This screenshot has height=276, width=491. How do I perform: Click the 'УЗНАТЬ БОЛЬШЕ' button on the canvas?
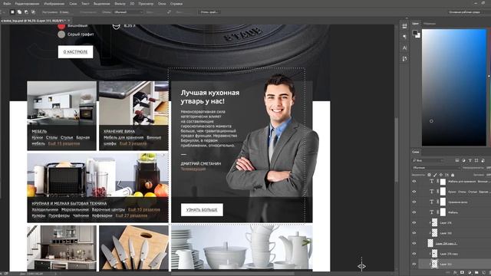pyautogui.click(x=202, y=209)
